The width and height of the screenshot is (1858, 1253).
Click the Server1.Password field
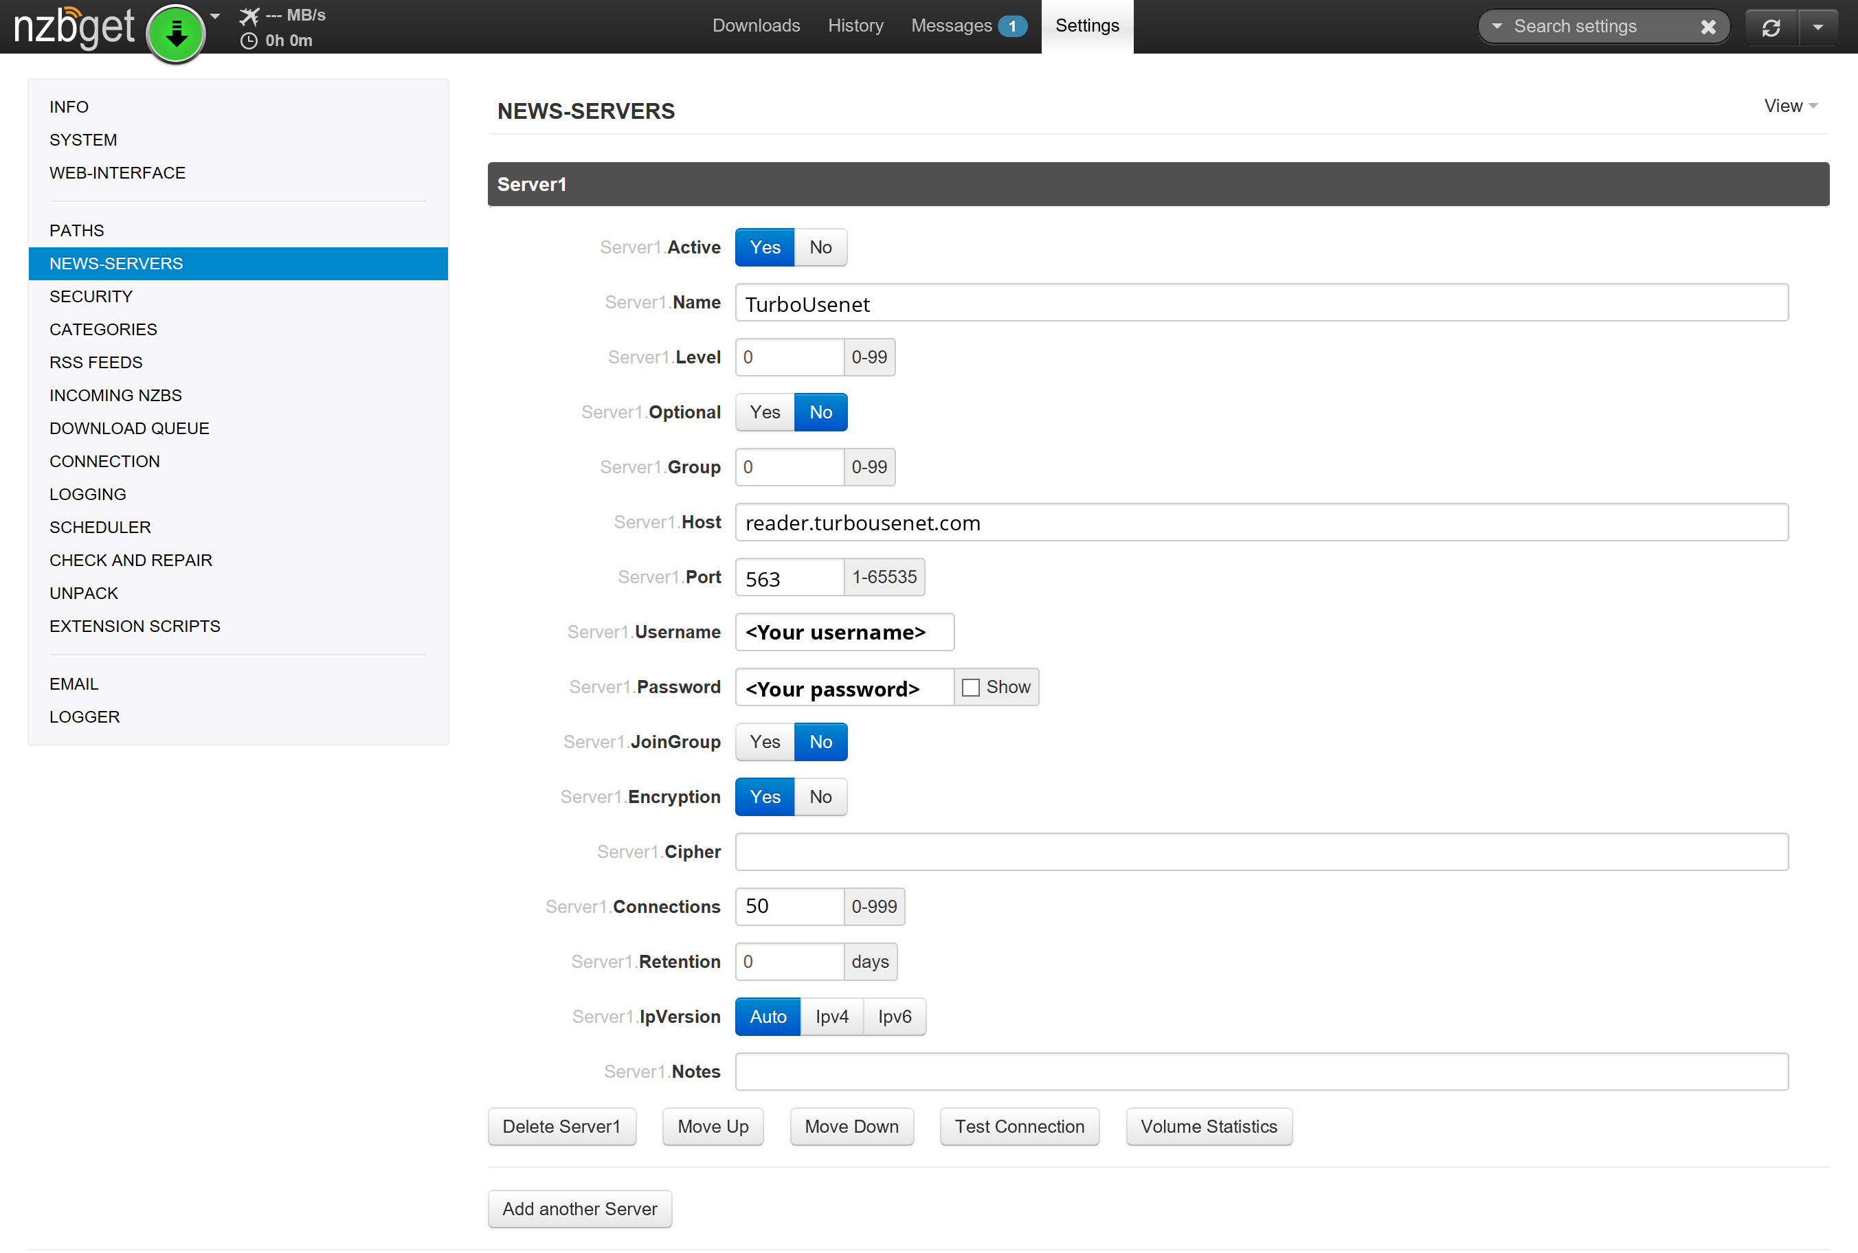tap(844, 687)
